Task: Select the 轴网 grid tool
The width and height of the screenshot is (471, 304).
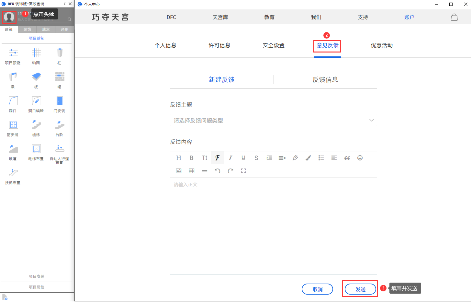Action: pyautogui.click(x=36, y=55)
